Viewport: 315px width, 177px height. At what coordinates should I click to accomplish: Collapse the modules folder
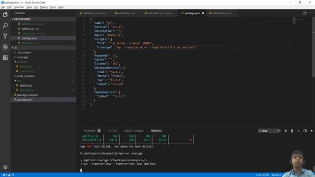(22, 62)
